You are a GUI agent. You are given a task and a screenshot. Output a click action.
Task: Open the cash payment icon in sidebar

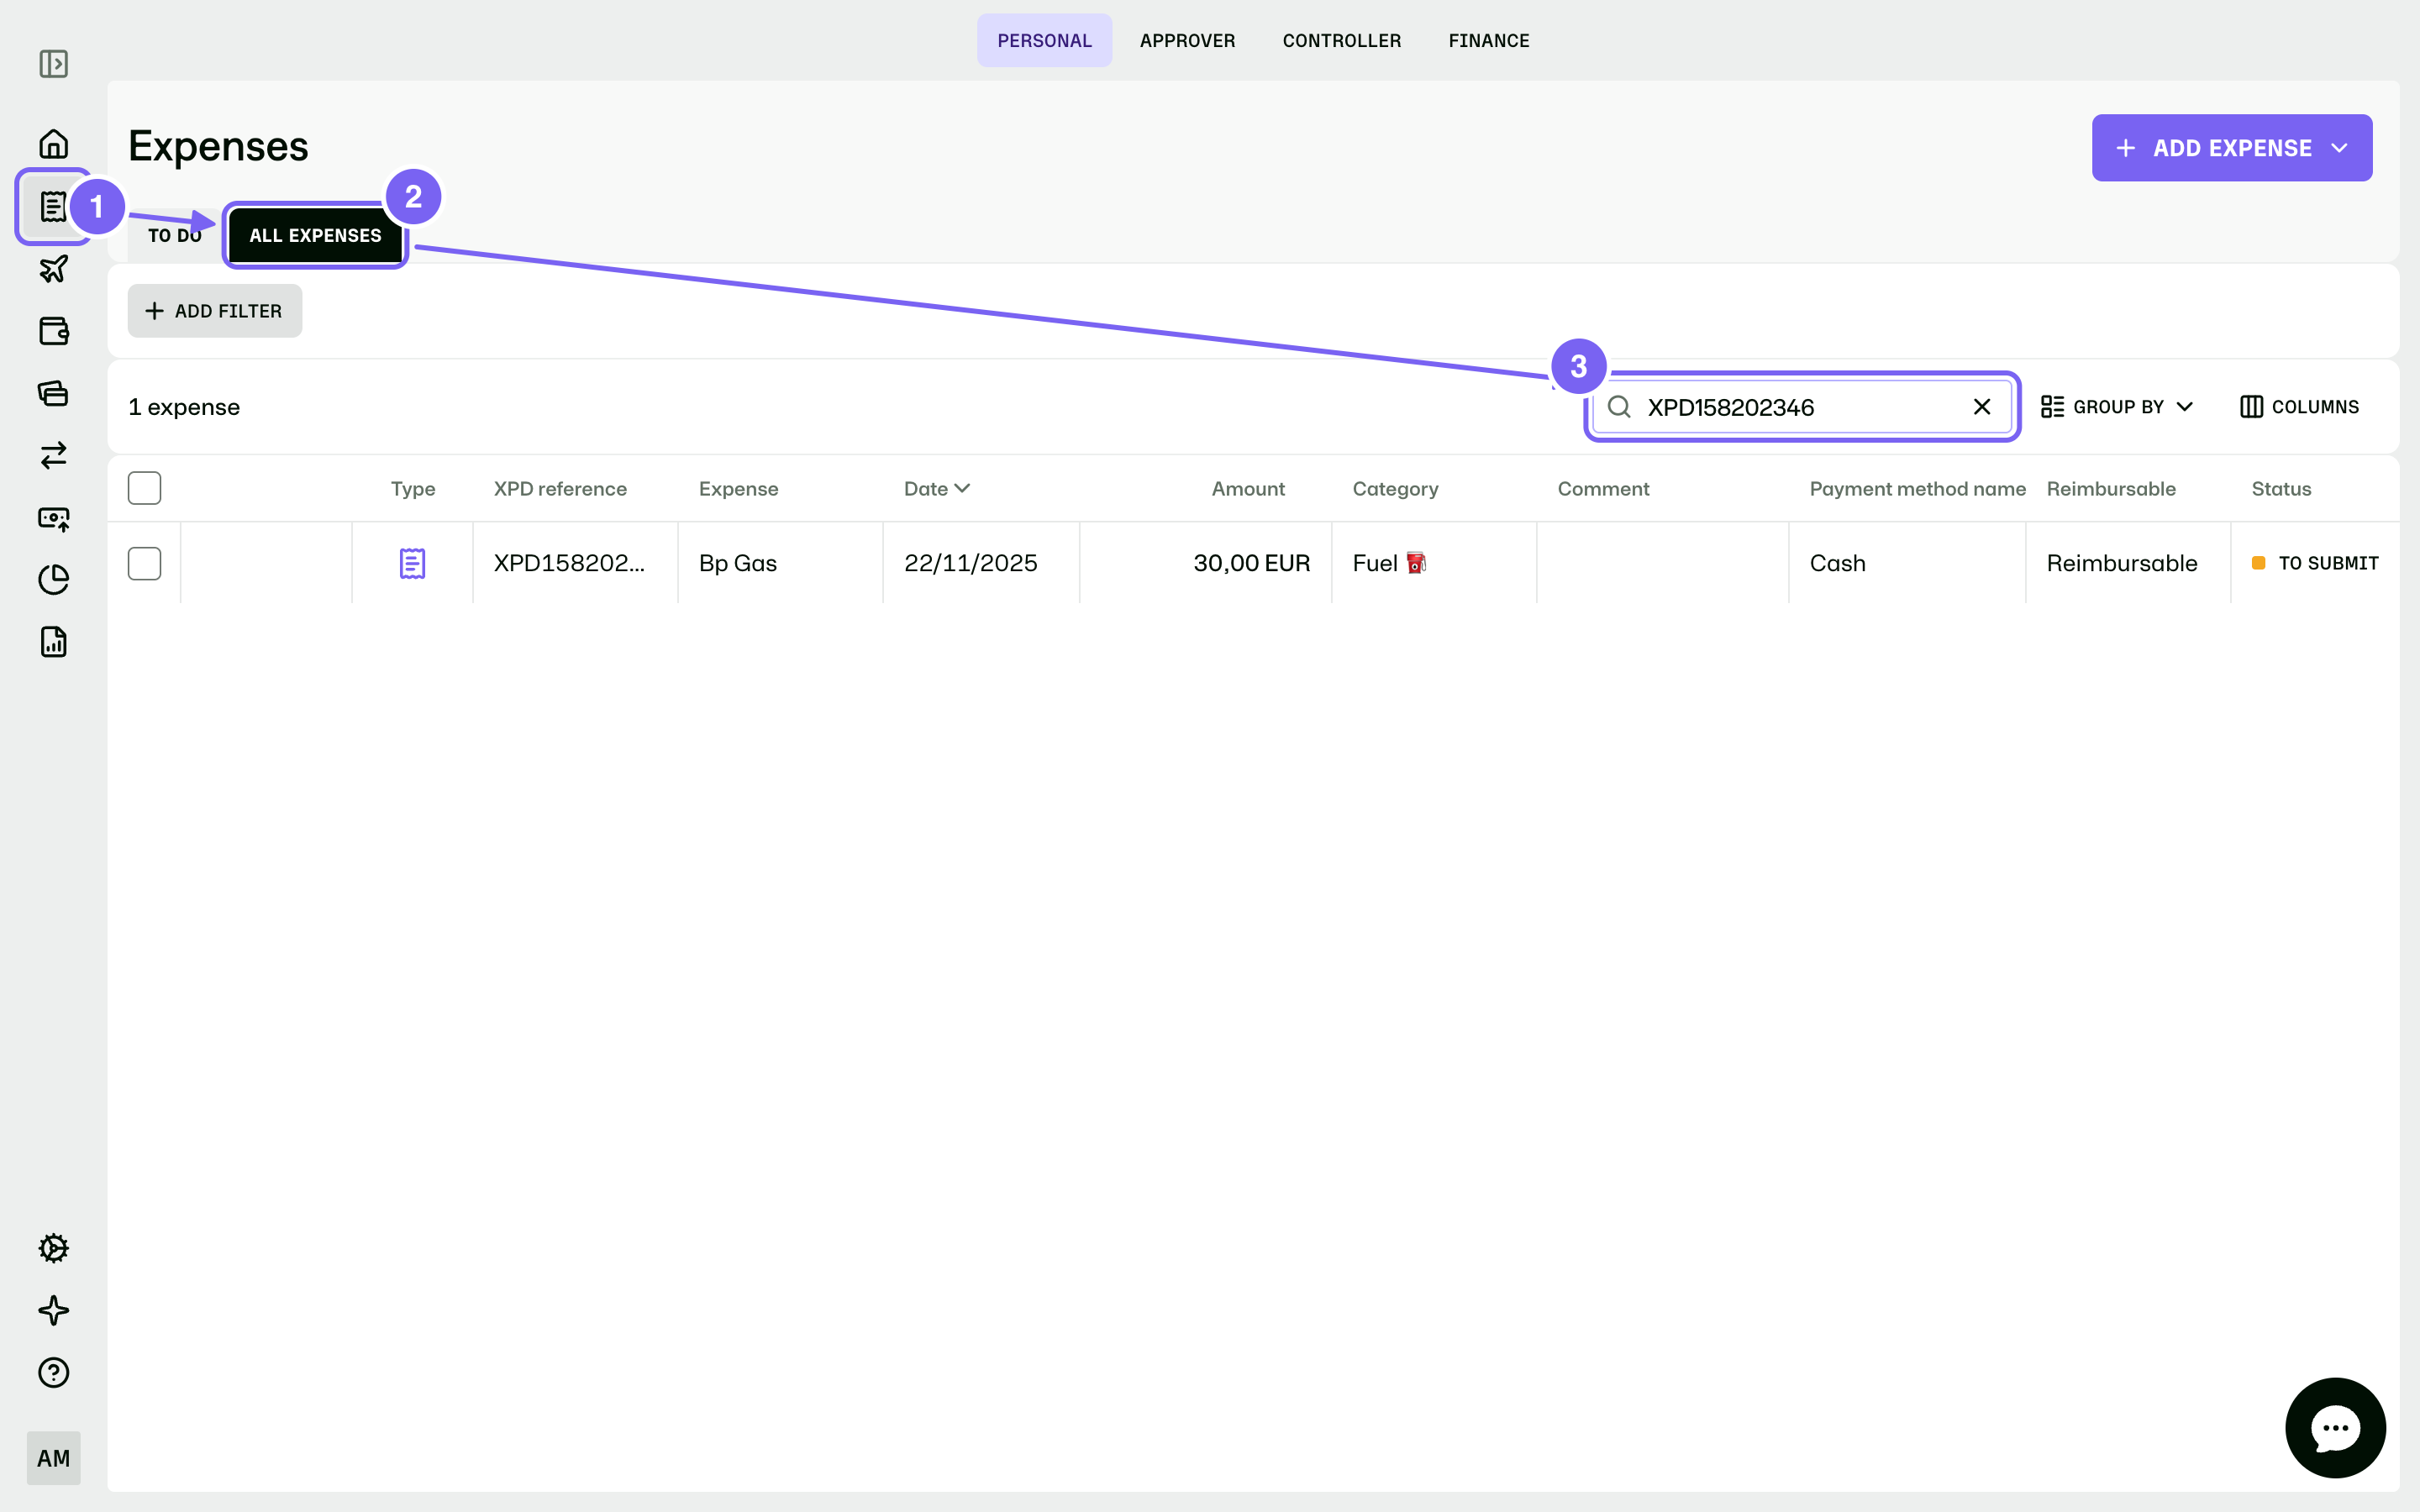pyautogui.click(x=53, y=518)
